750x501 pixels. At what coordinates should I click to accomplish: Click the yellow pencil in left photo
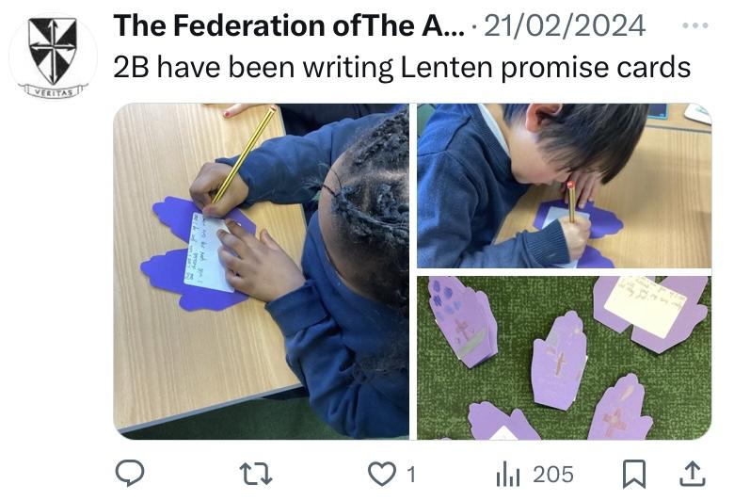(x=244, y=154)
